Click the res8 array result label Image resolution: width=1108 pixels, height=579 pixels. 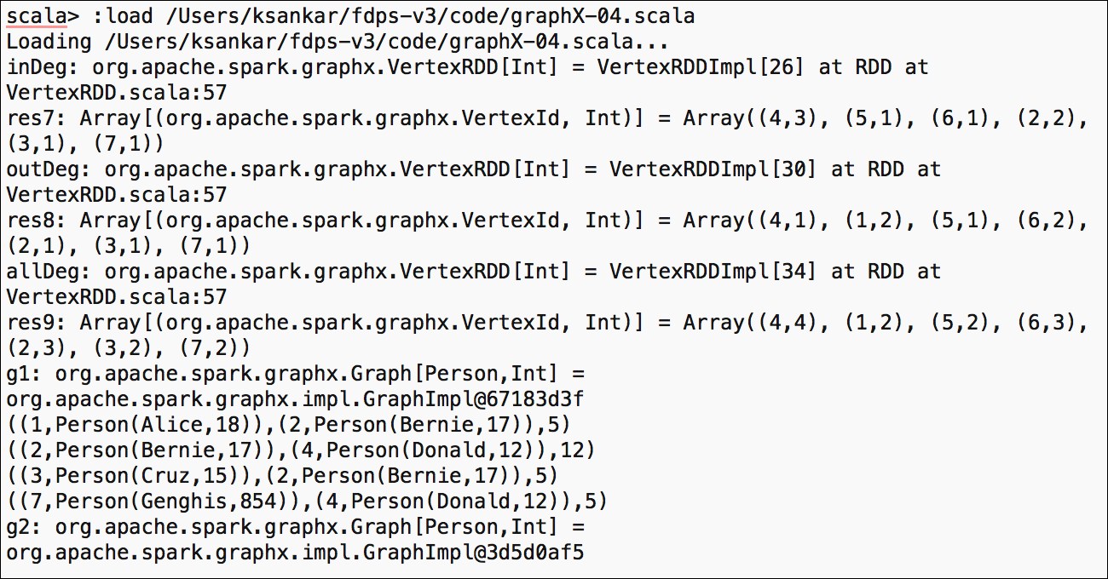point(31,220)
